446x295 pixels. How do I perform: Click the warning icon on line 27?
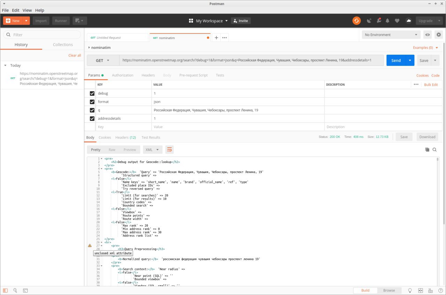coord(90,246)
